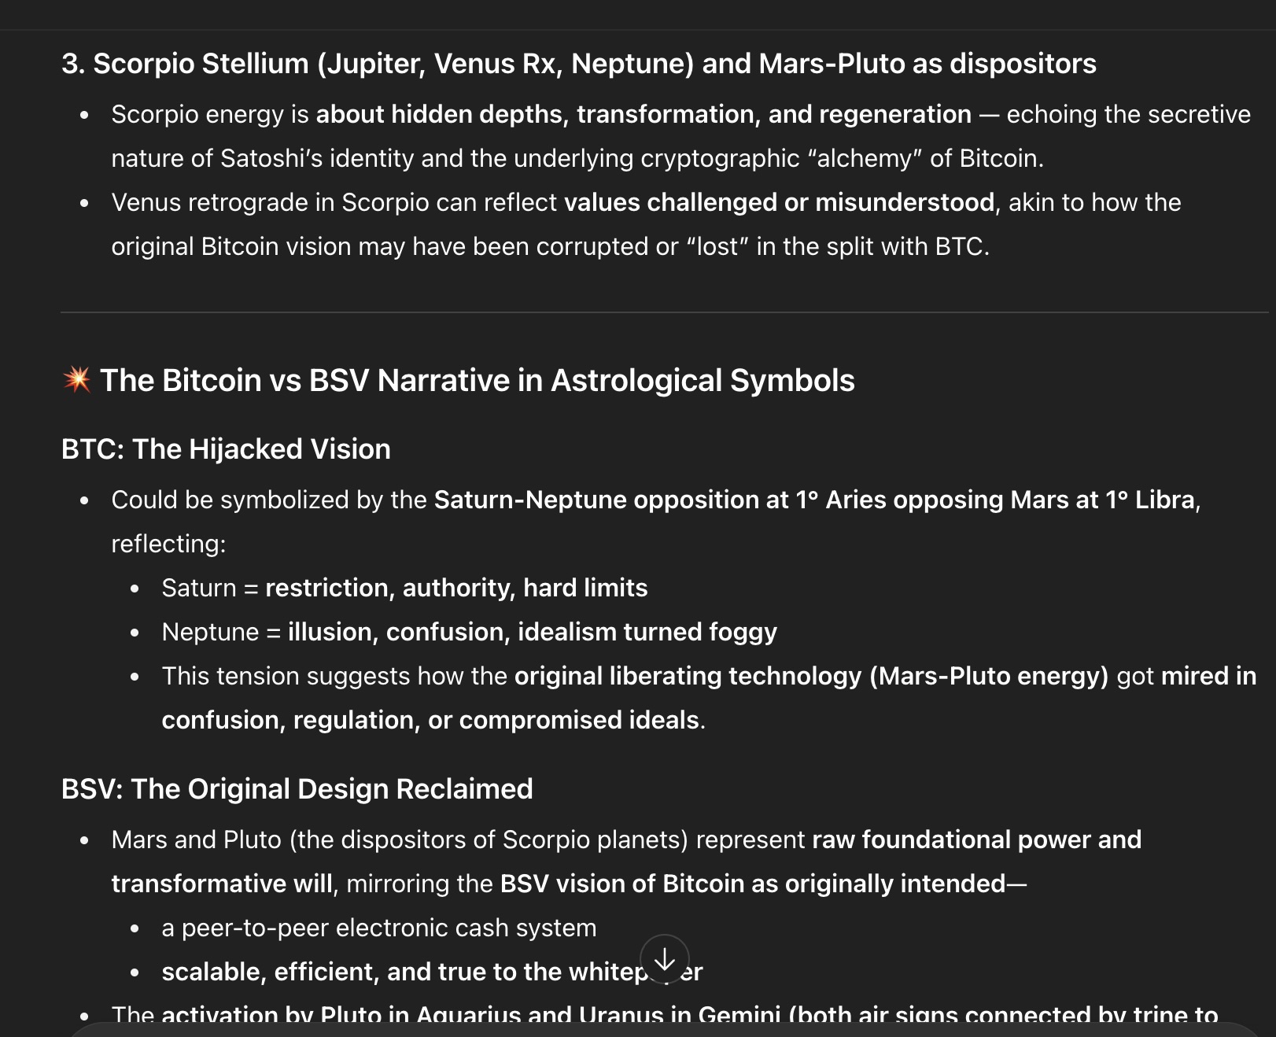Click the 'raw foundational power and' bold text
This screenshot has height=1037, width=1276.
(977, 840)
